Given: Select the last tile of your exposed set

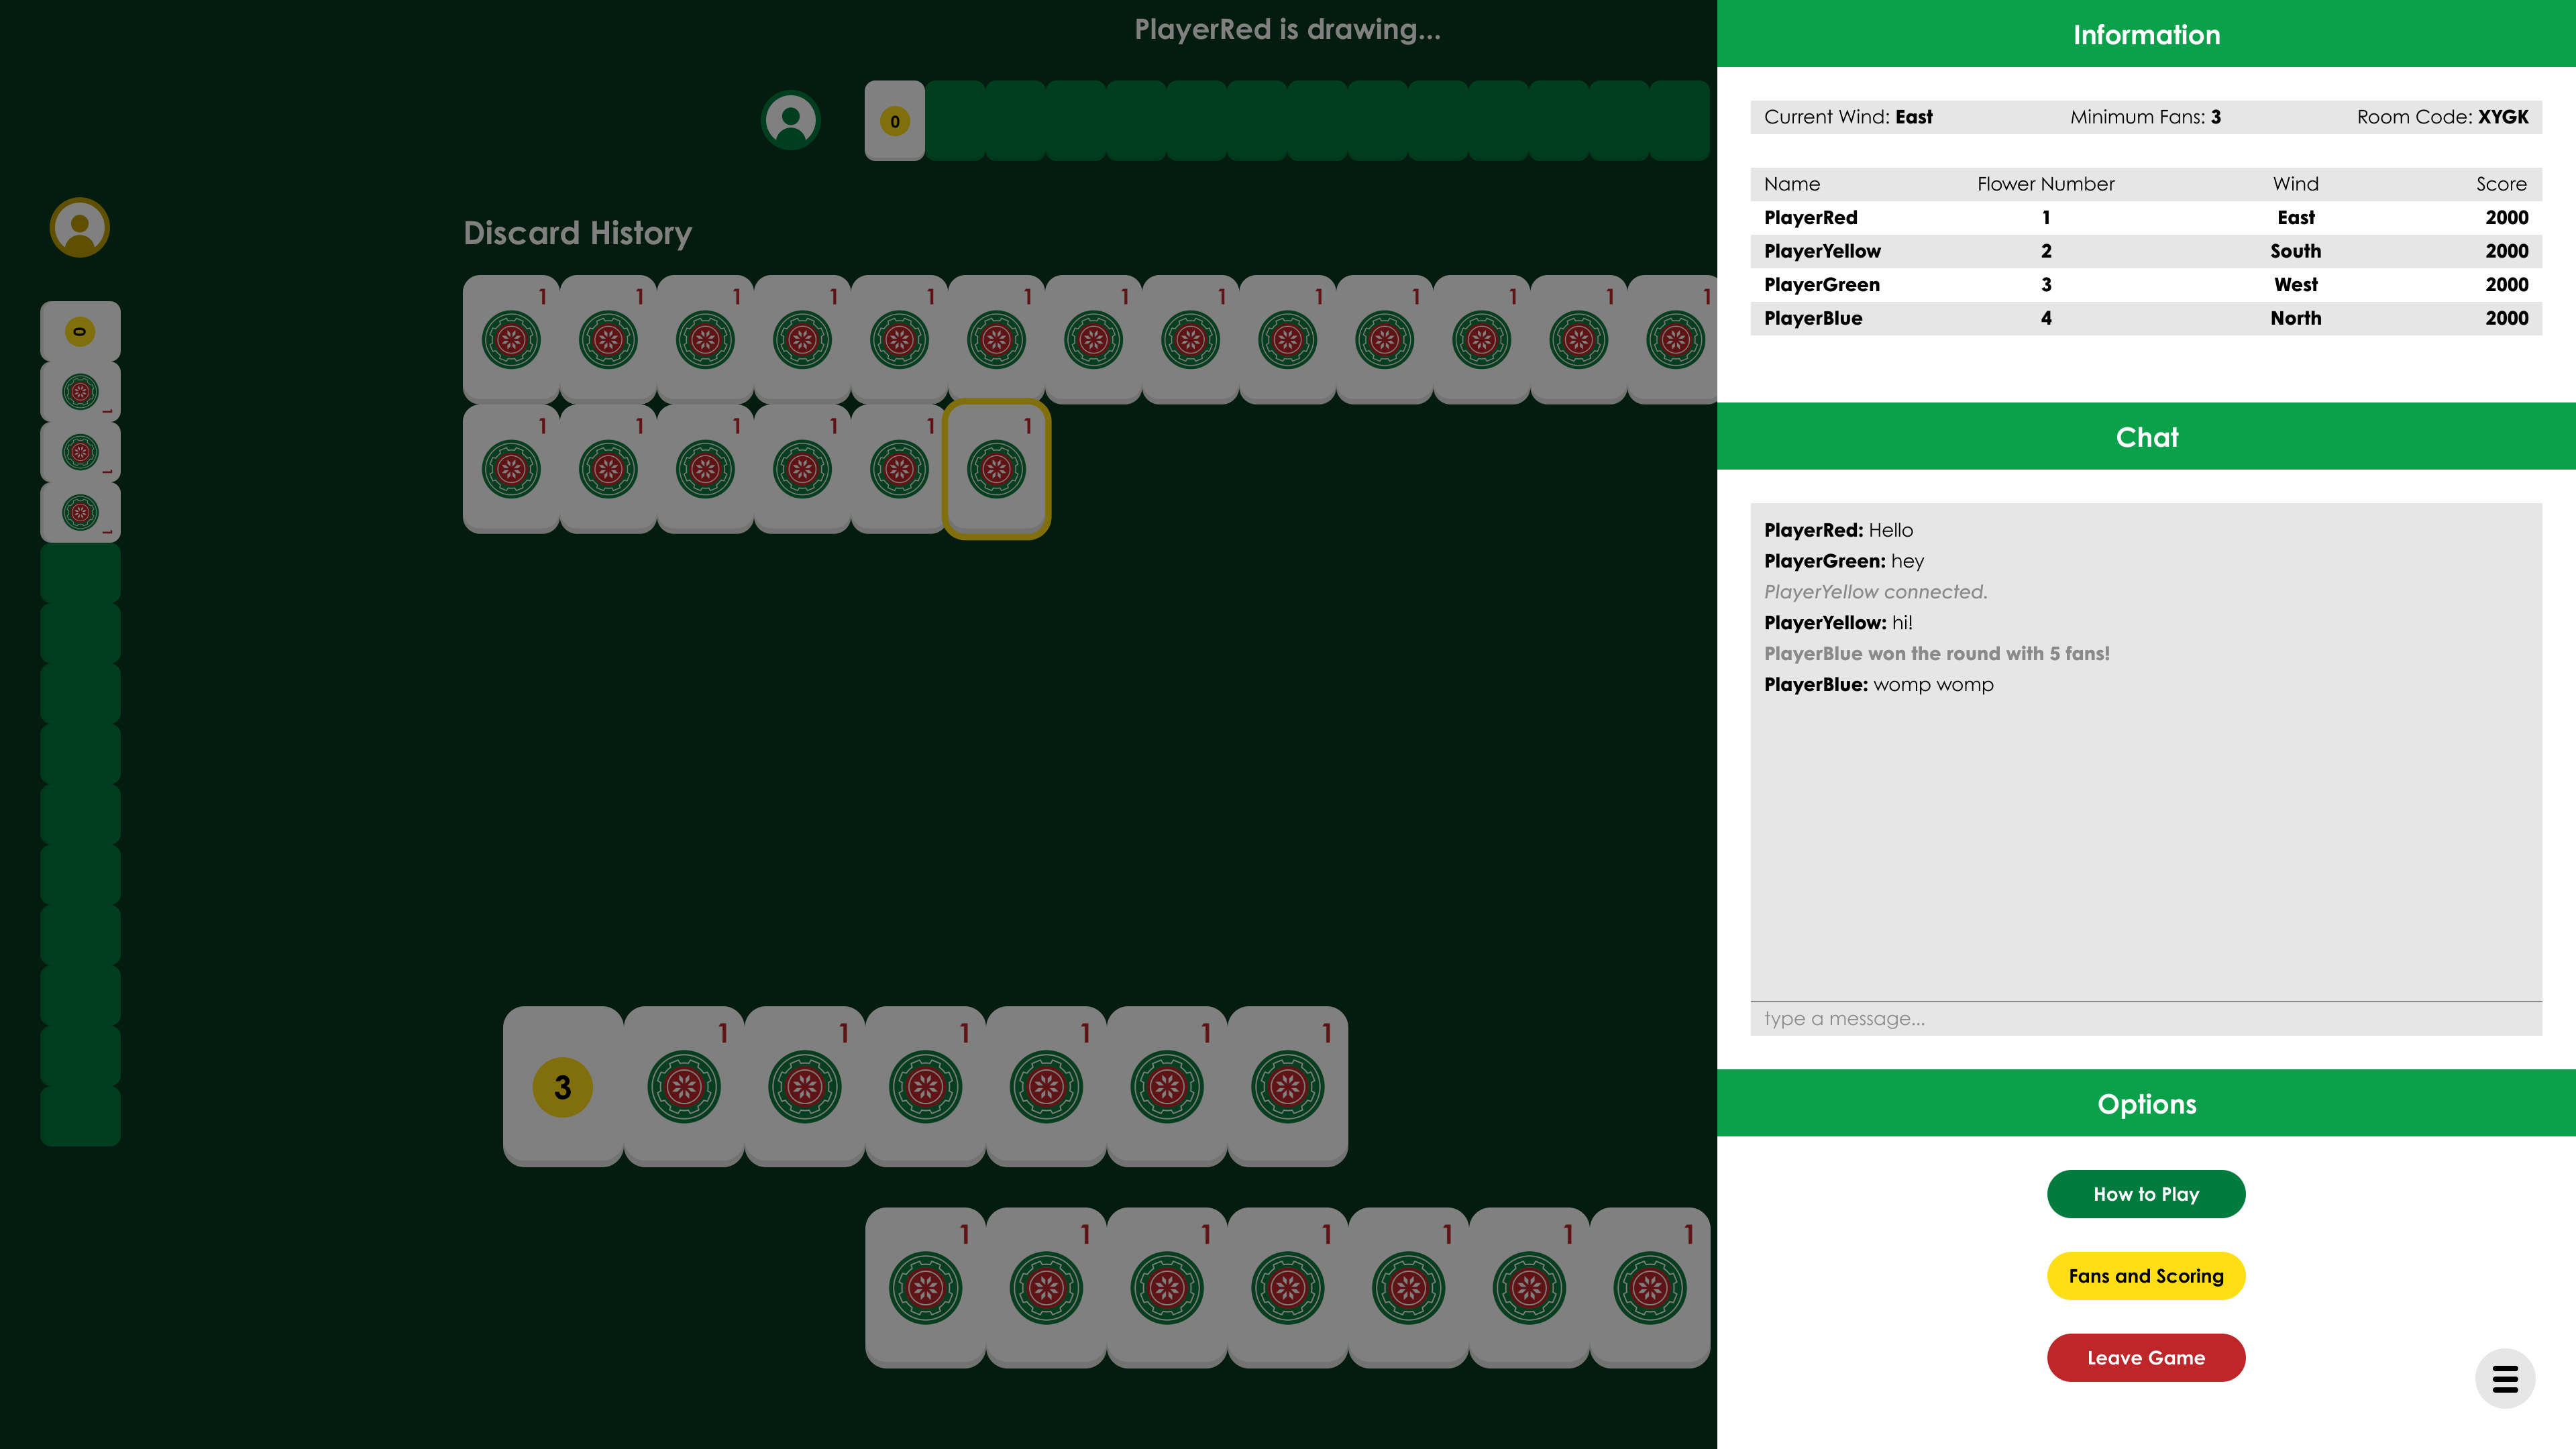Looking at the screenshot, I should [1287, 1086].
